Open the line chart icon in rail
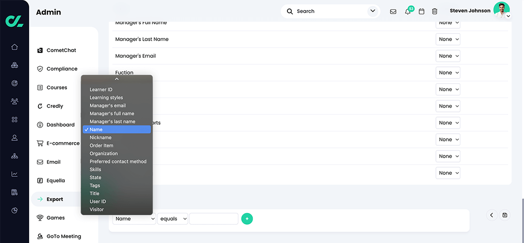 click(x=15, y=174)
